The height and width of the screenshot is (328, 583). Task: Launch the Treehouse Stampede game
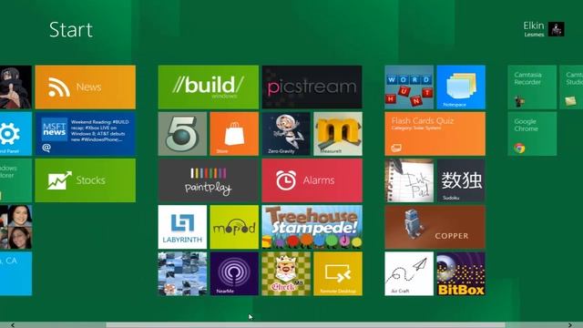point(312,227)
